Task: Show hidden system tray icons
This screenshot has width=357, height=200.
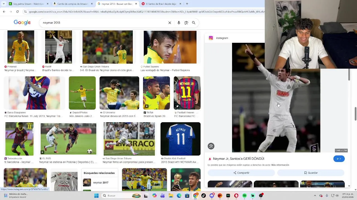Action: 315,196
